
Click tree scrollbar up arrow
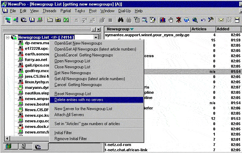(x=96, y=37)
